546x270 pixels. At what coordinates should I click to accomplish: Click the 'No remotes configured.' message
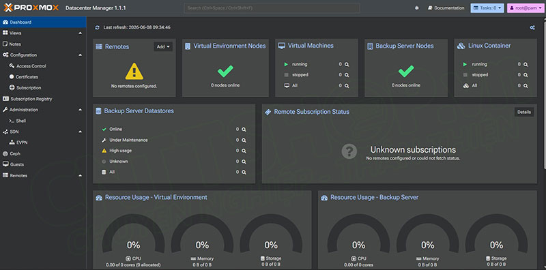(x=134, y=86)
